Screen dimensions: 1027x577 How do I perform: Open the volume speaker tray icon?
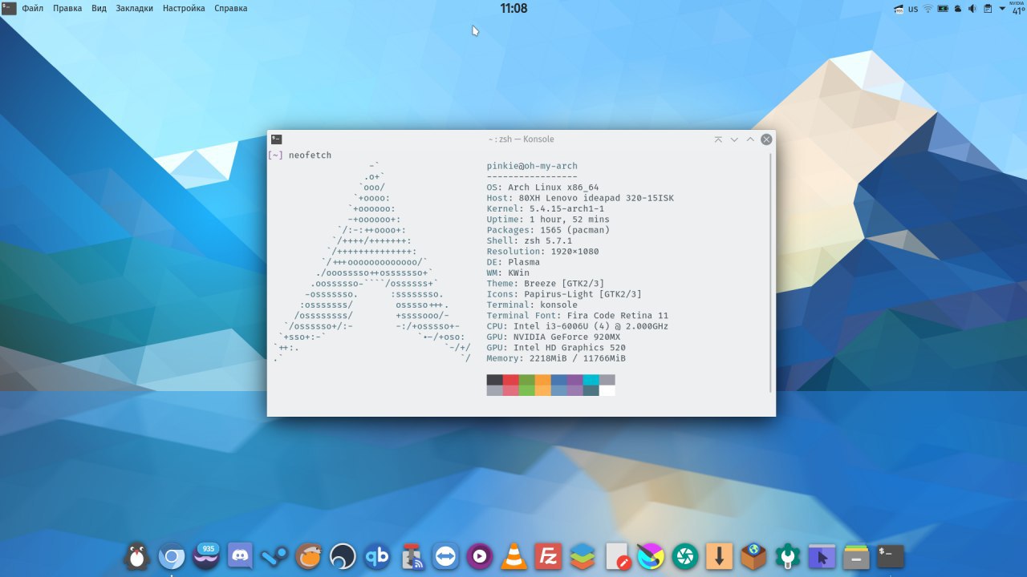tap(972, 9)
